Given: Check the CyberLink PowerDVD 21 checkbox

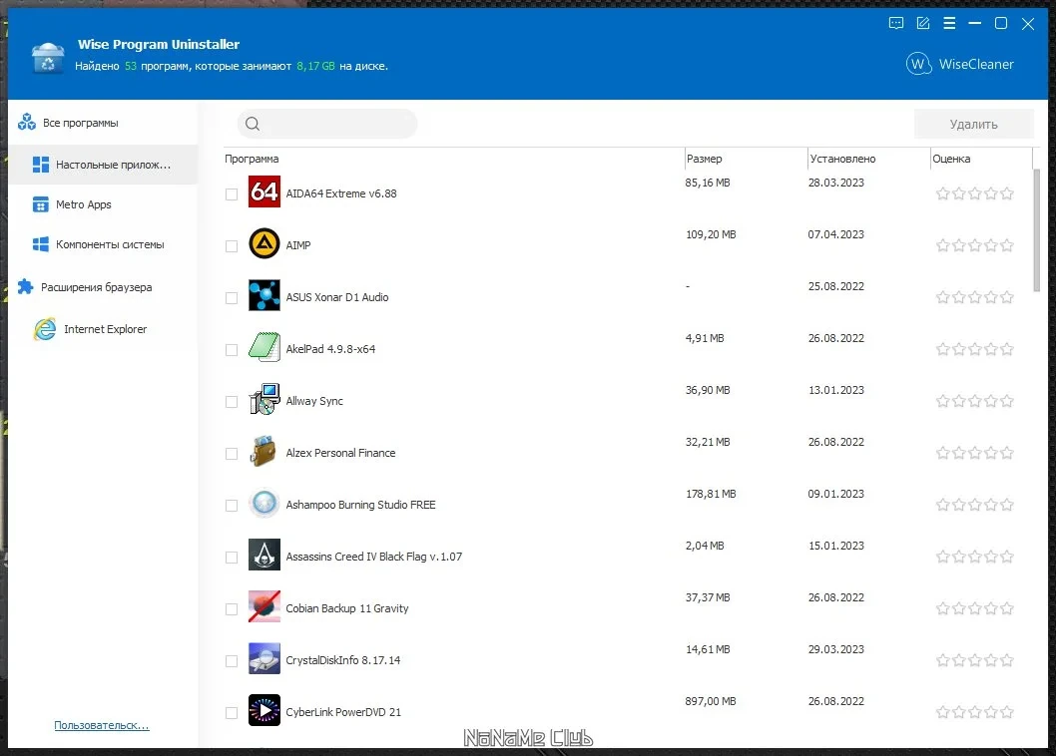Looking at the screenshot, I should tap(232, 713).
